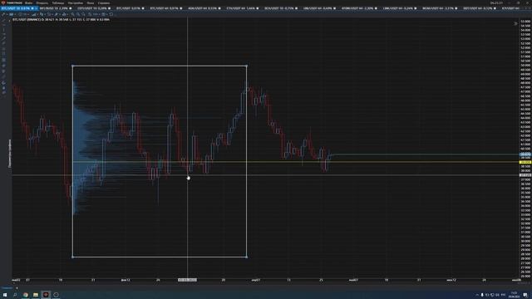Select the bottom-right handle of the volume profile box
Image resolution: width=532 pixels, height=299 pixels.
(247, 257)
